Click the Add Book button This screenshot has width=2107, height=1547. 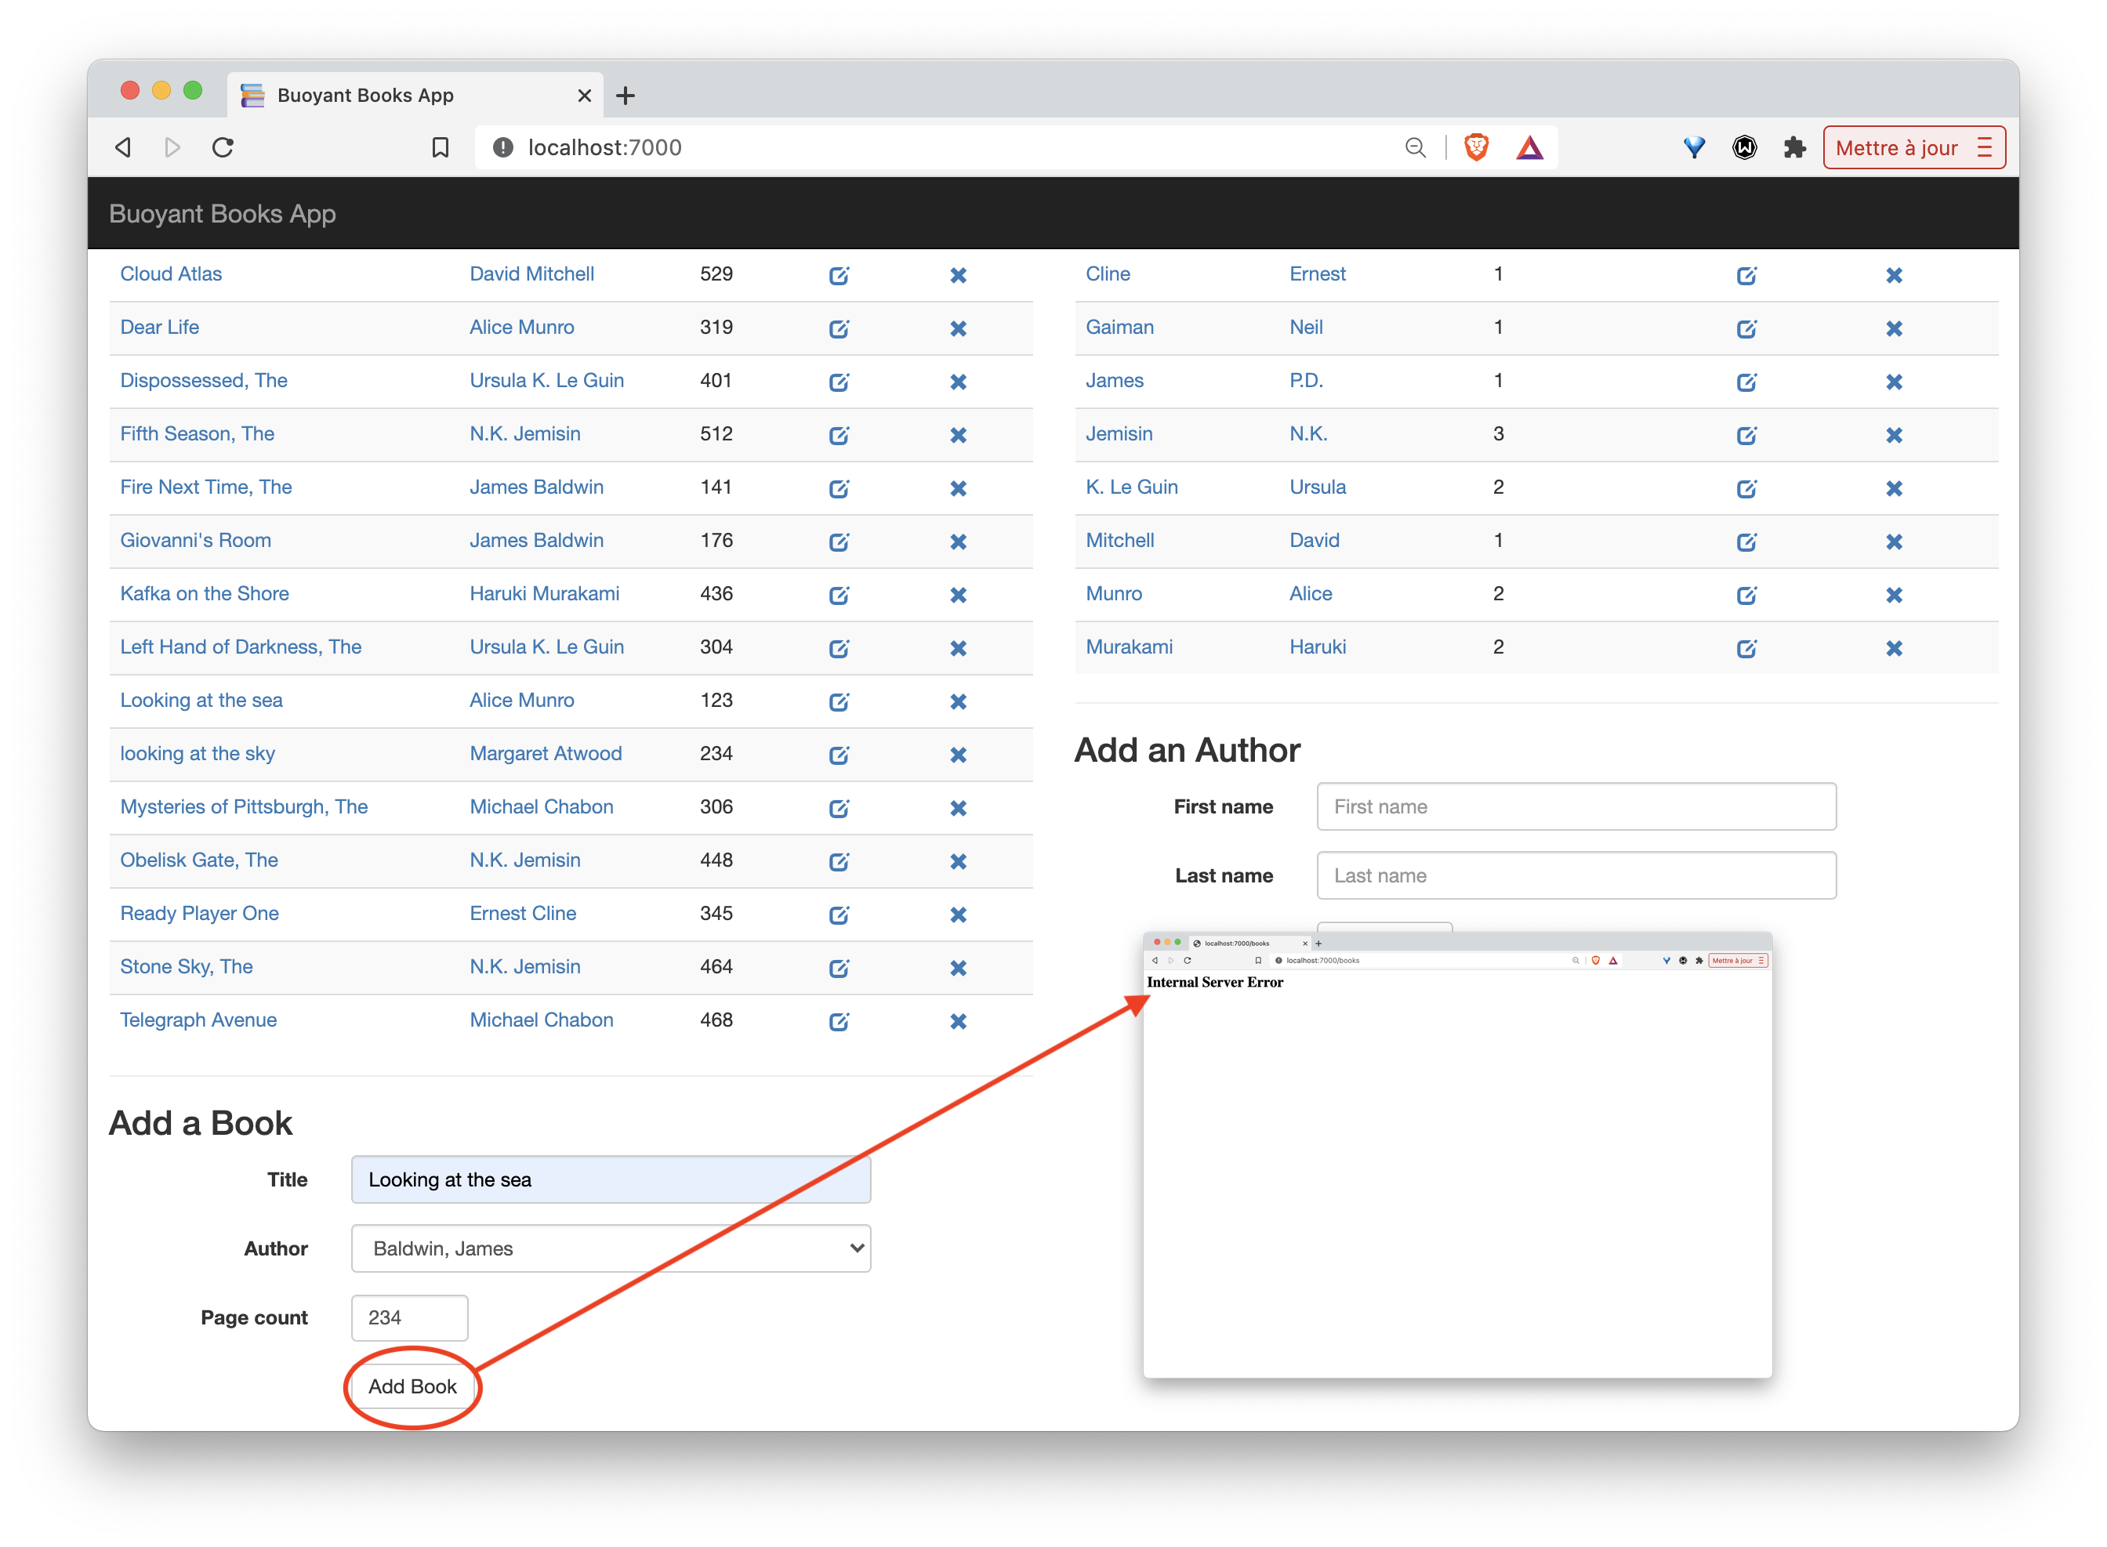click(x=412, y=1387)
